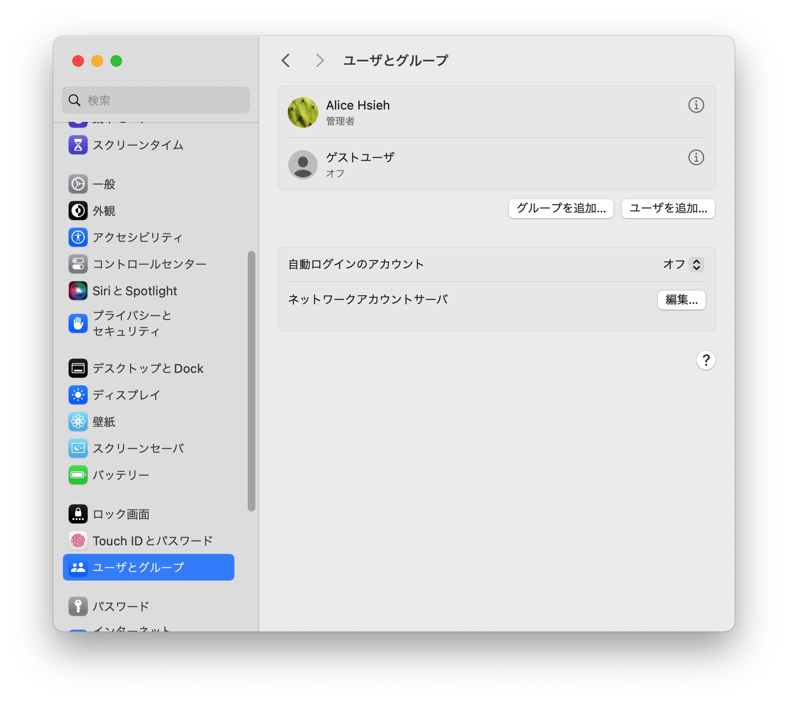The width and height of the screenshot is (788, 702).
Task: Minimize window with the yellow button
Action: click(97, 61)
